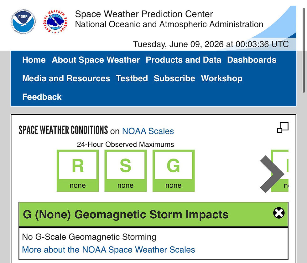The image size is (307, 263).
Task: Select the R radio blackout scale box
Action: pyautogui.click(x=78, y=170)
